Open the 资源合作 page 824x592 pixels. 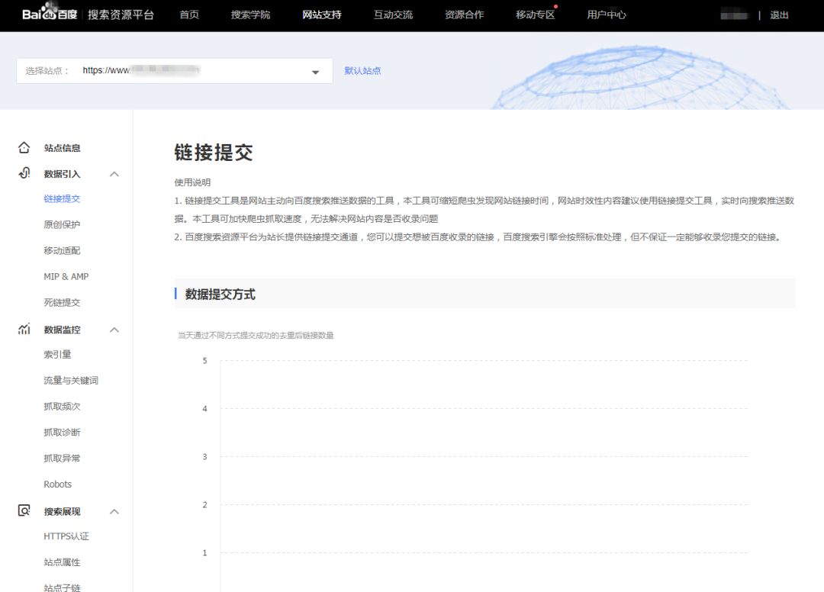(x=465, y=14)
